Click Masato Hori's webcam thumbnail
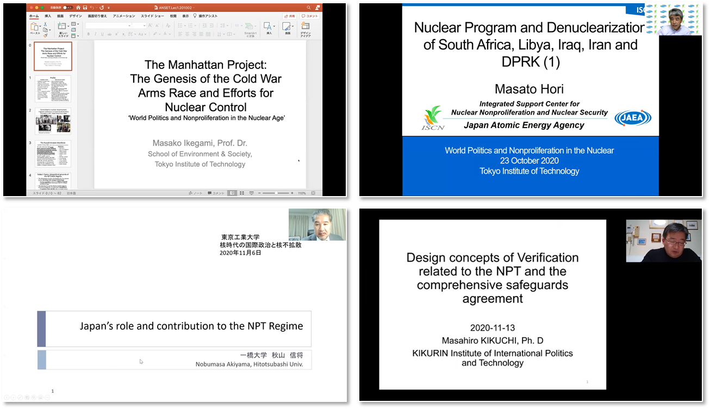 (674, 20)
